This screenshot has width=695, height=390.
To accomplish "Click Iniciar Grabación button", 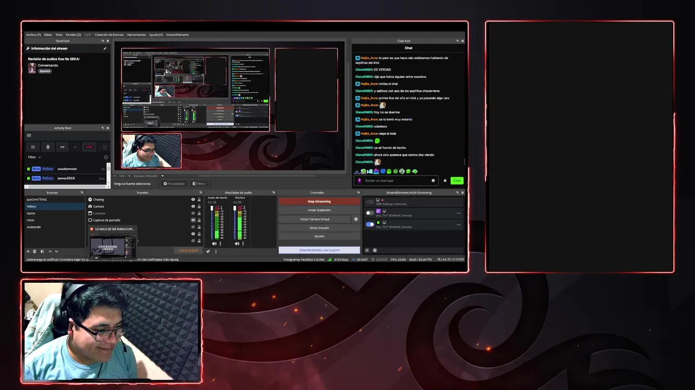I will click(x=319, y=210).
